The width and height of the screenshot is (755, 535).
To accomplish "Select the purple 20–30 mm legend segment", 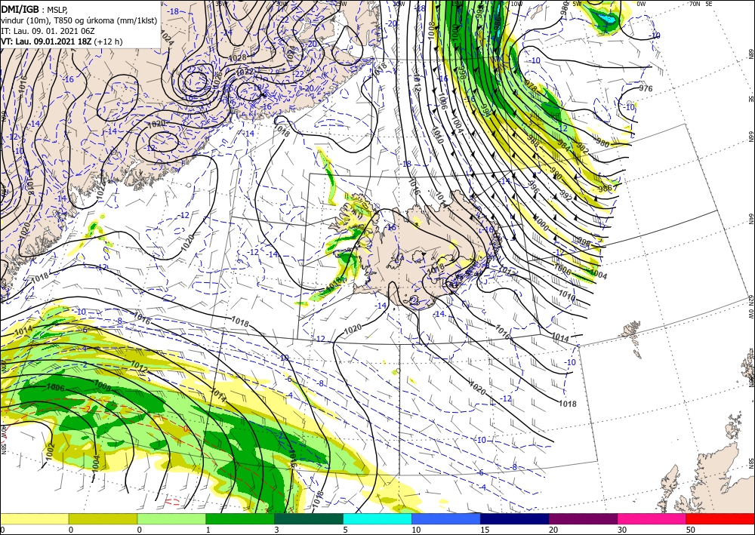I will 583,518.
